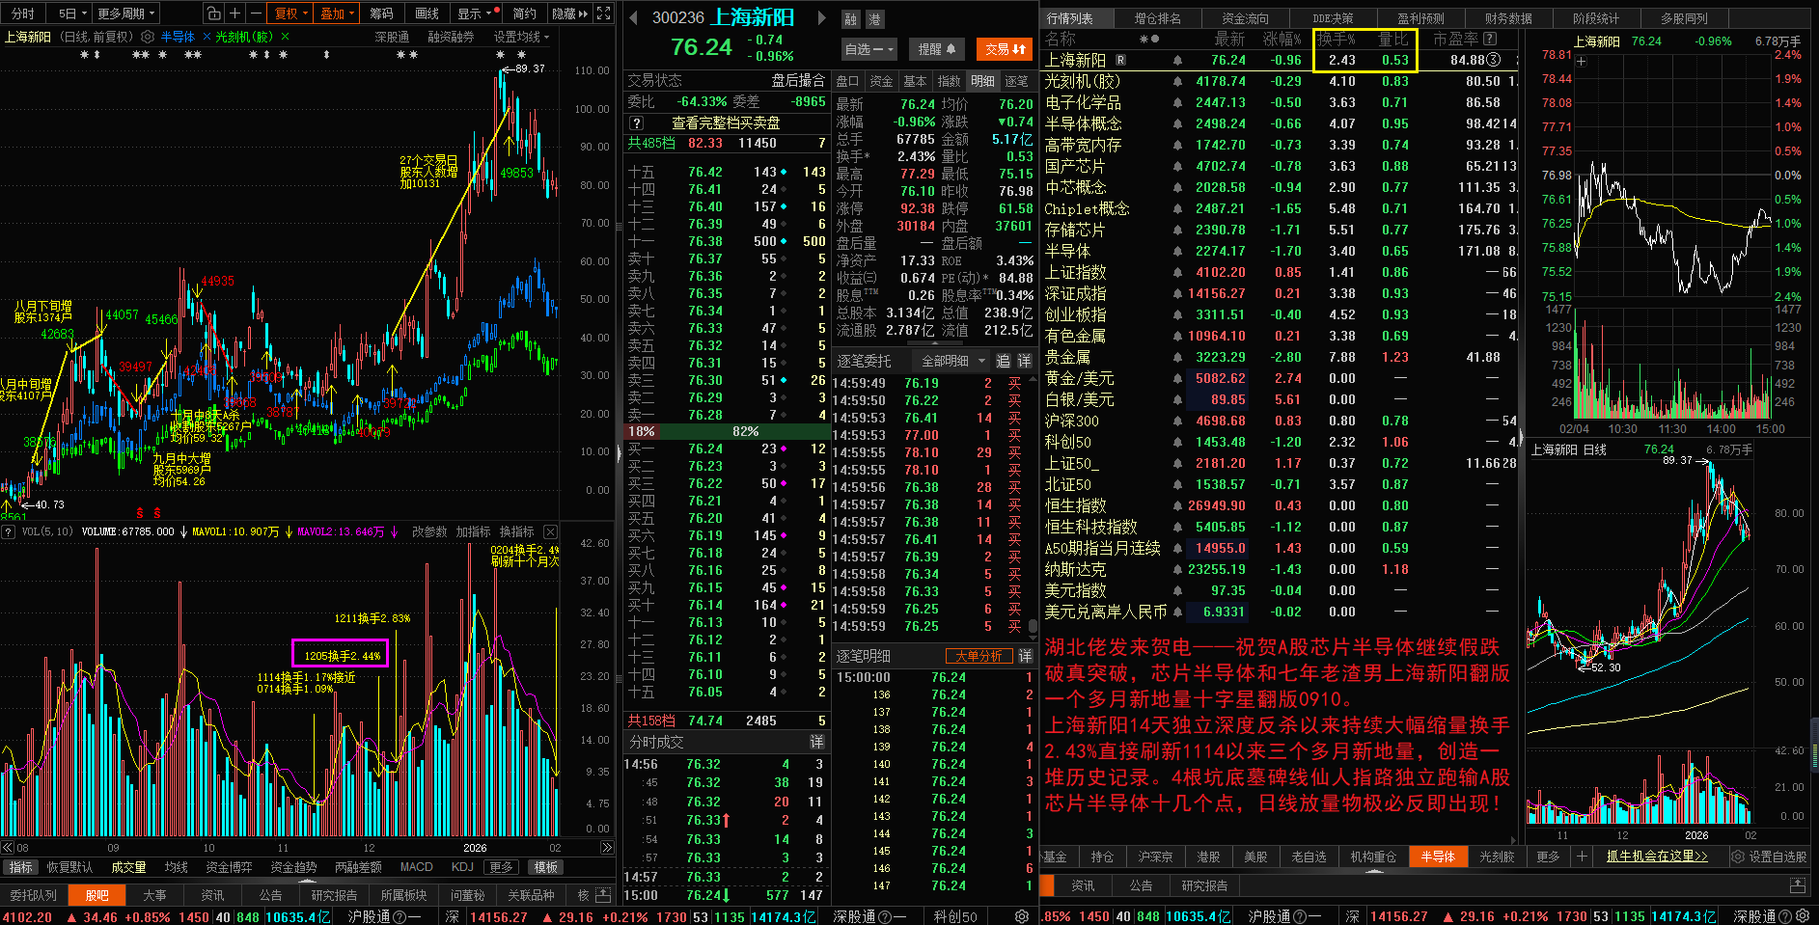Go to next stock arrow
The height and width of the screenshot is (925, 1819).
click(x=821, y=18)
